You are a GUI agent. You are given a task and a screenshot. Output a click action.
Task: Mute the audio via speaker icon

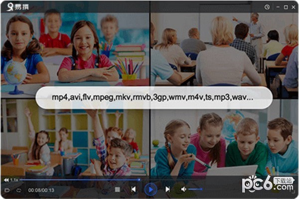pyautogui.click(x=183, y=189)
